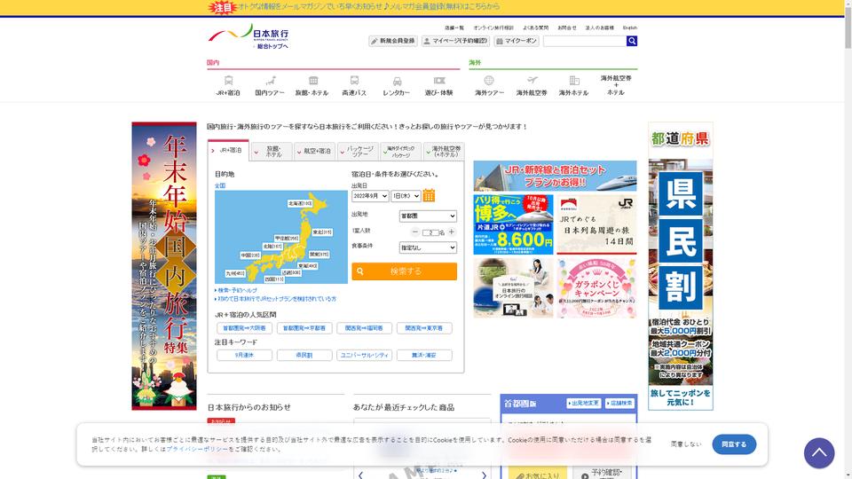Image resolution: width=852 pixels, height=479 pixels.
Task: Choose 首都圏発⇒大阪着 popular route
Action: click(x=245, y=328)
